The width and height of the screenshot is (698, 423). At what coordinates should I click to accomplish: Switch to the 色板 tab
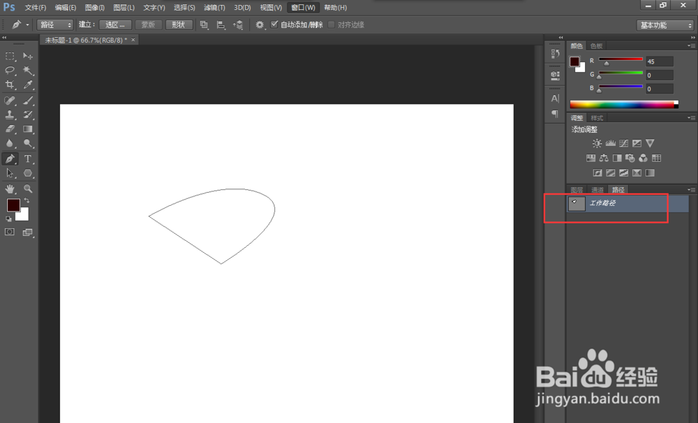click(x=596, y=46)
